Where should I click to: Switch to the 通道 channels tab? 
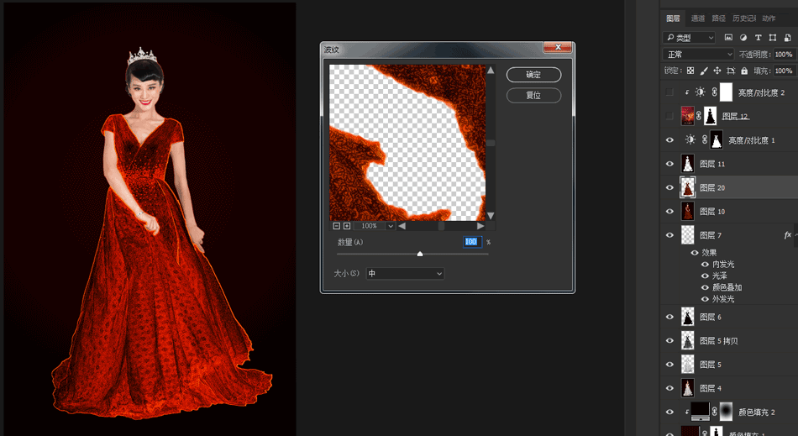(698, 18)
